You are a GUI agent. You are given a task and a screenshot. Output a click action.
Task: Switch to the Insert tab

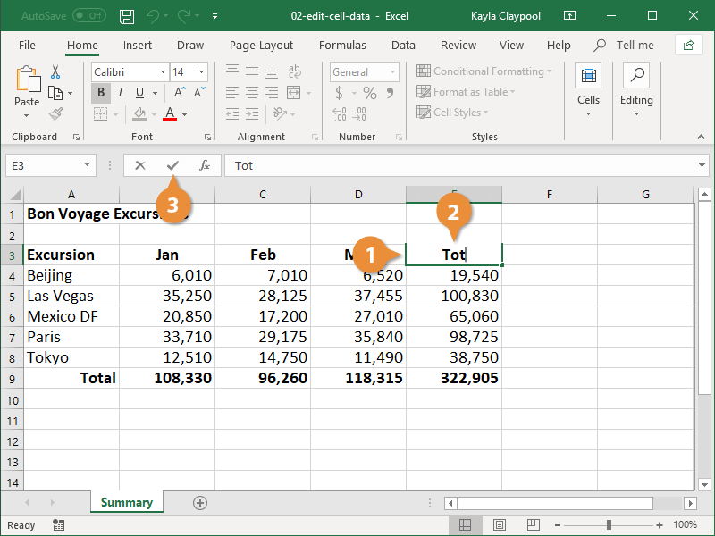[138, 46]
